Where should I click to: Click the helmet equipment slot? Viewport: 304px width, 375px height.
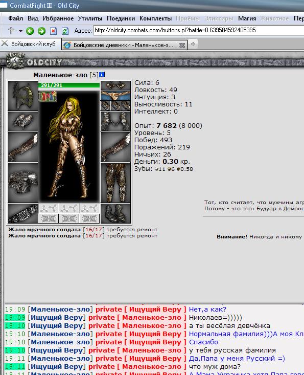[23, 96]
